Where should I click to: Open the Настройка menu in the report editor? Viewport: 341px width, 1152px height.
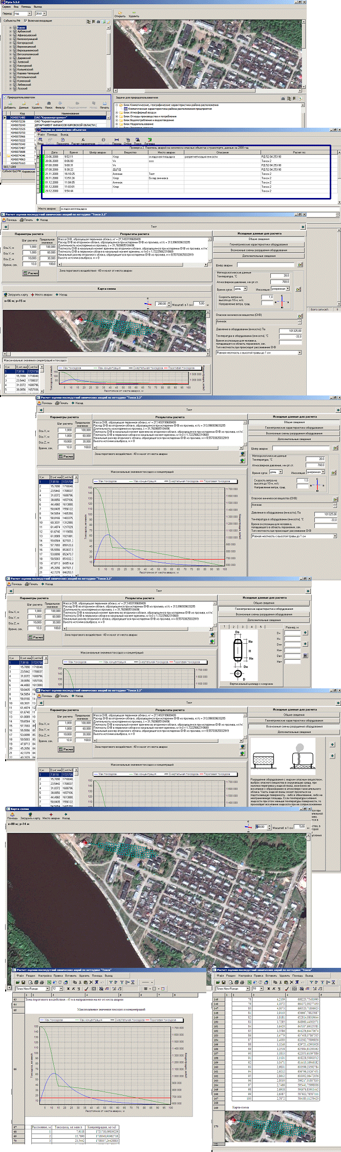tap(45, 976)
